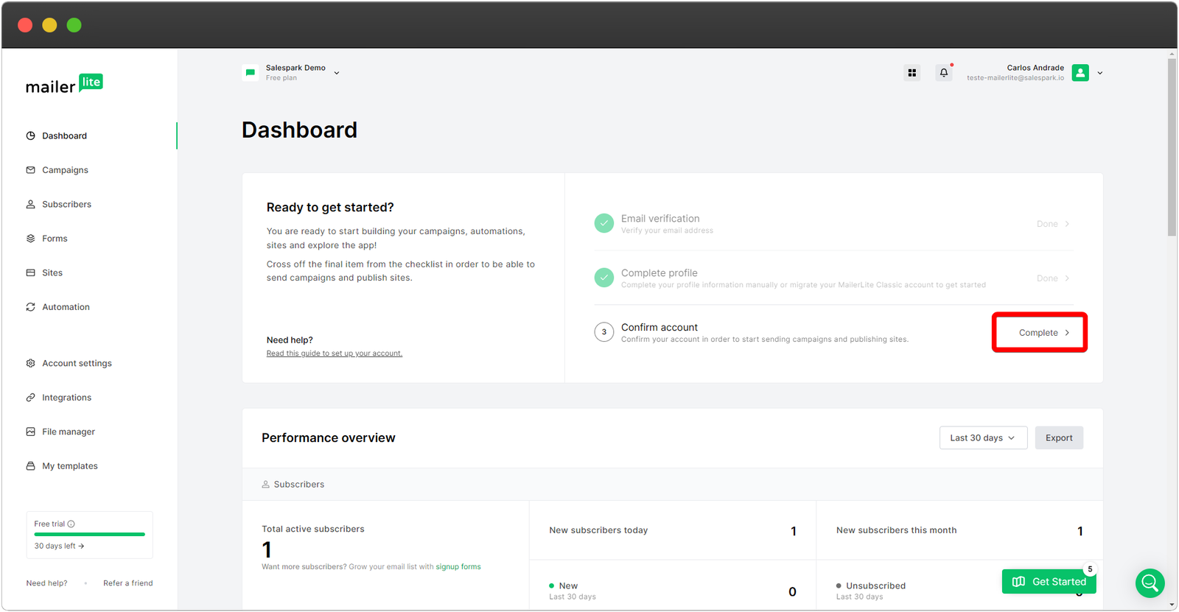
Task: Open the Last 30 days dropdown
Action: pos(982,437)
